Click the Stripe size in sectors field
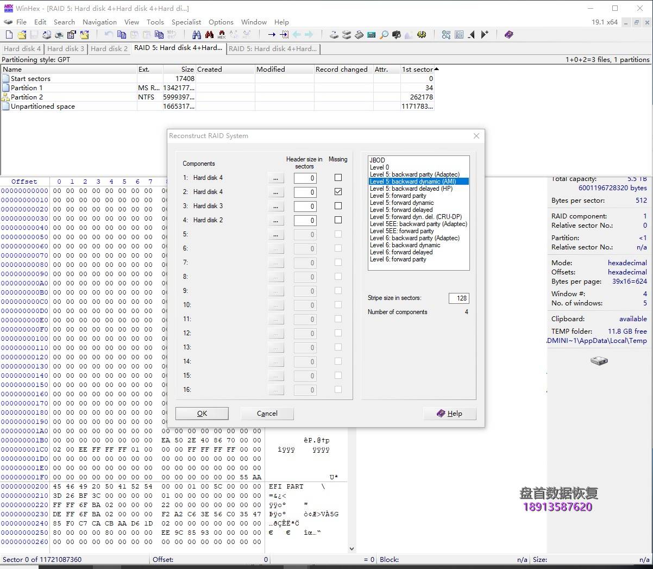 [459, 298]
